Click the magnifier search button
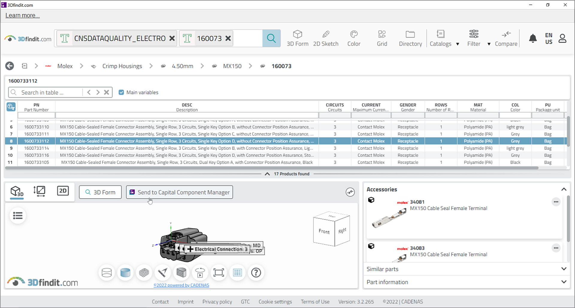The width and height of the screenshot is (575, 308). tap(271, 38)
